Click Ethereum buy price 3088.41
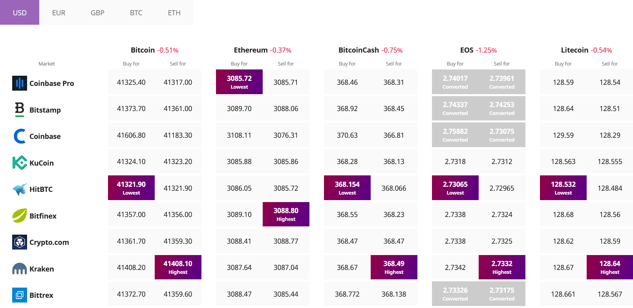This screenshot has height=308, width=633. tap(239, 241)
